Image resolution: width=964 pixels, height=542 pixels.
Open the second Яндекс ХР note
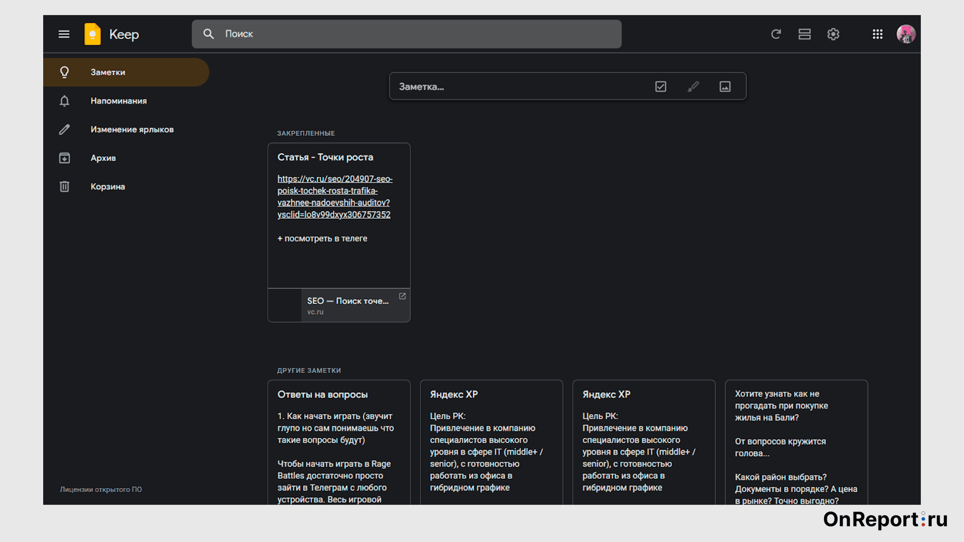(644, 443)
